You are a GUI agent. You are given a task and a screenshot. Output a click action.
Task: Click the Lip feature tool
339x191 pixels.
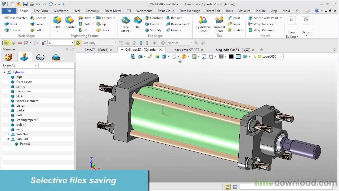[x=101, y=24]
